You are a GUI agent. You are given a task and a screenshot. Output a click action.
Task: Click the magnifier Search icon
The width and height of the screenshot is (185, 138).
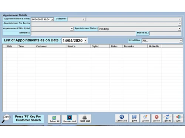6,118
